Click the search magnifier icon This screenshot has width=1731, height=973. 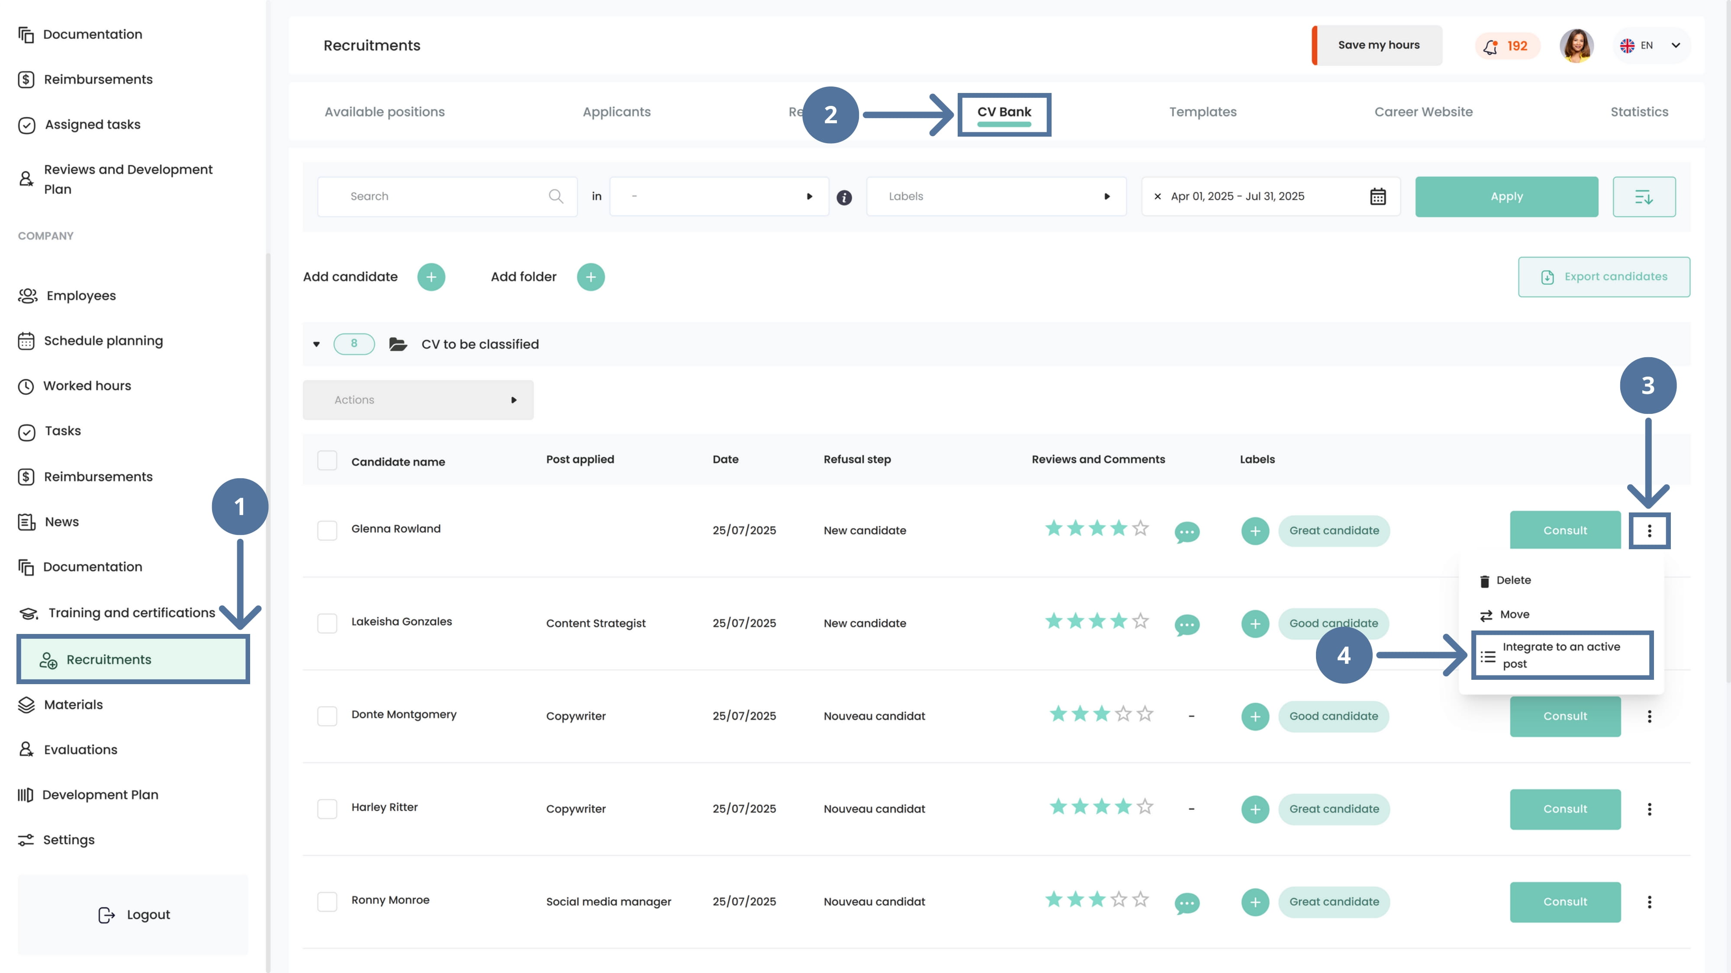(x=556, y=196)
